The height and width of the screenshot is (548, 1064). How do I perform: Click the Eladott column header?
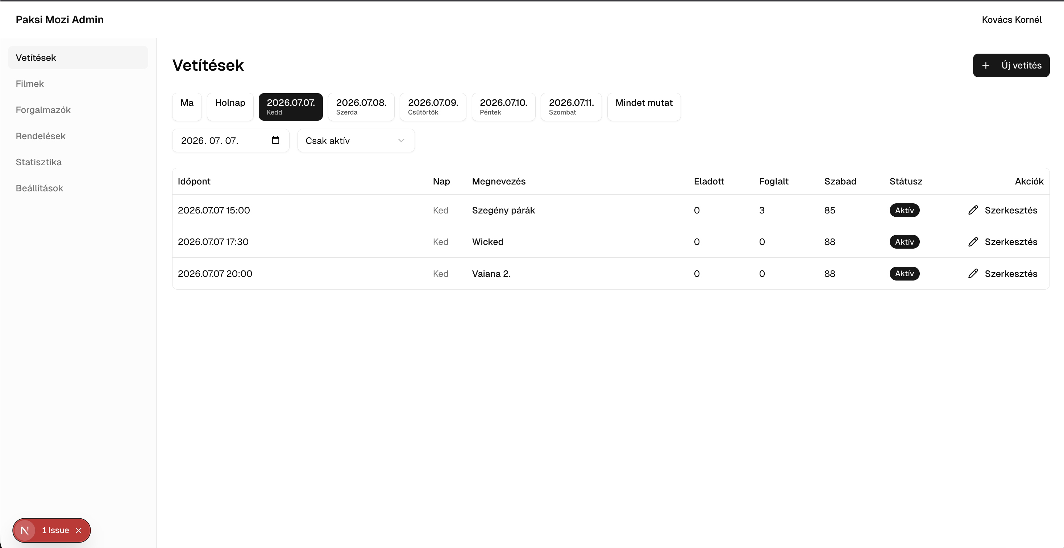pos(709,181)
